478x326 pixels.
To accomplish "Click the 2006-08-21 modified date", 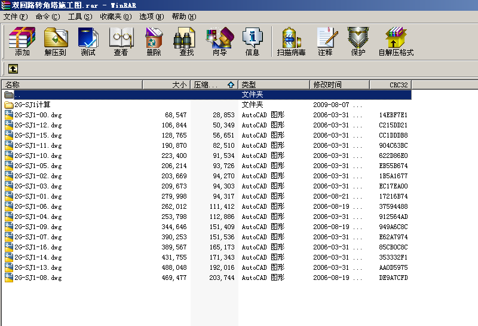I will click(331, 196).
